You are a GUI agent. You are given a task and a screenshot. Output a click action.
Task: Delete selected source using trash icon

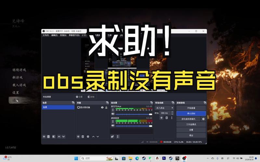(83, 137)
